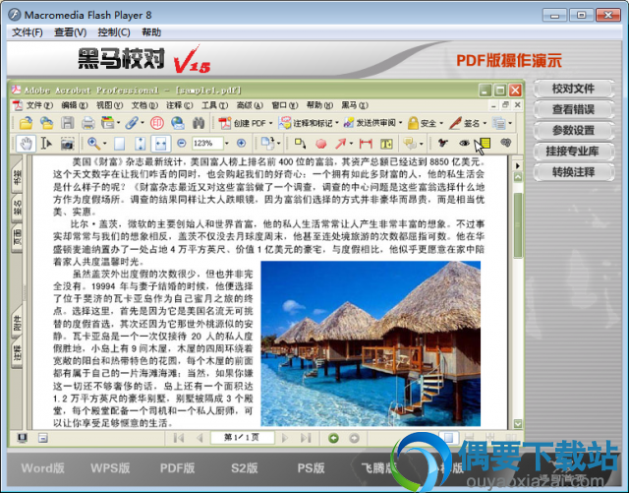Screen dimensions: 629x493
Task: Click the organizer folder icon
Action: [108, 123]
